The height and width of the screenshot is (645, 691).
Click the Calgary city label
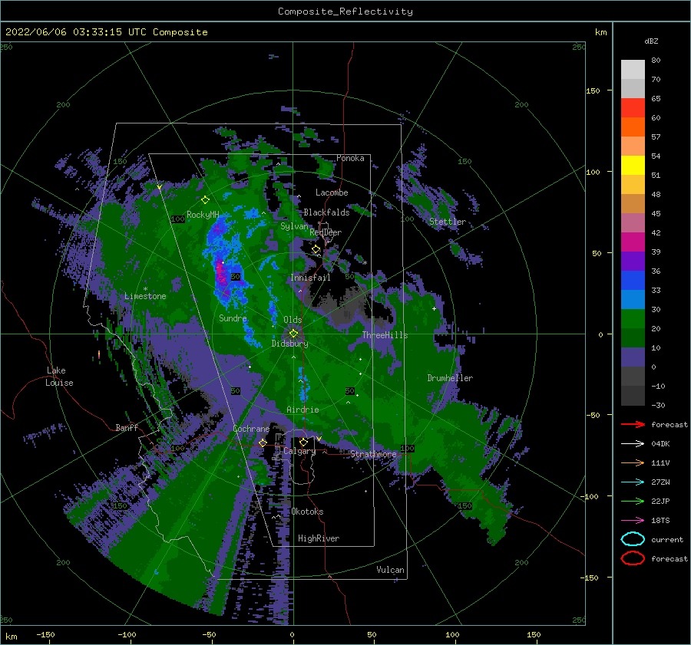[x=299, y=451]
